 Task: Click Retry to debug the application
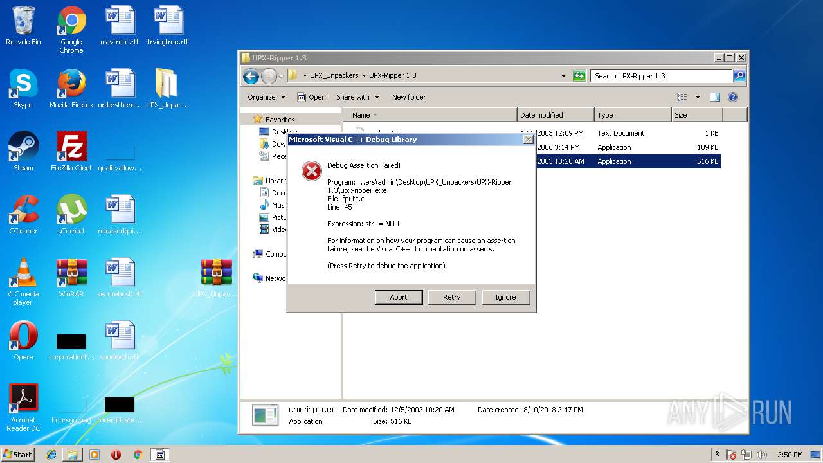[x=452, y=297]
